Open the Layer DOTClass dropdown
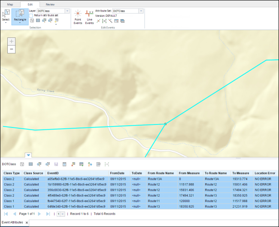This screenshot has height=227, width=279. (x=67, y=10)
